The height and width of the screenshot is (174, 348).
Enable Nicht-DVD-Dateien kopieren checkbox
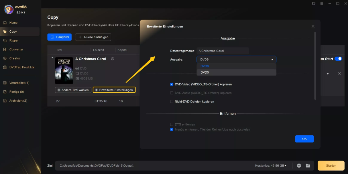(172, 102)
